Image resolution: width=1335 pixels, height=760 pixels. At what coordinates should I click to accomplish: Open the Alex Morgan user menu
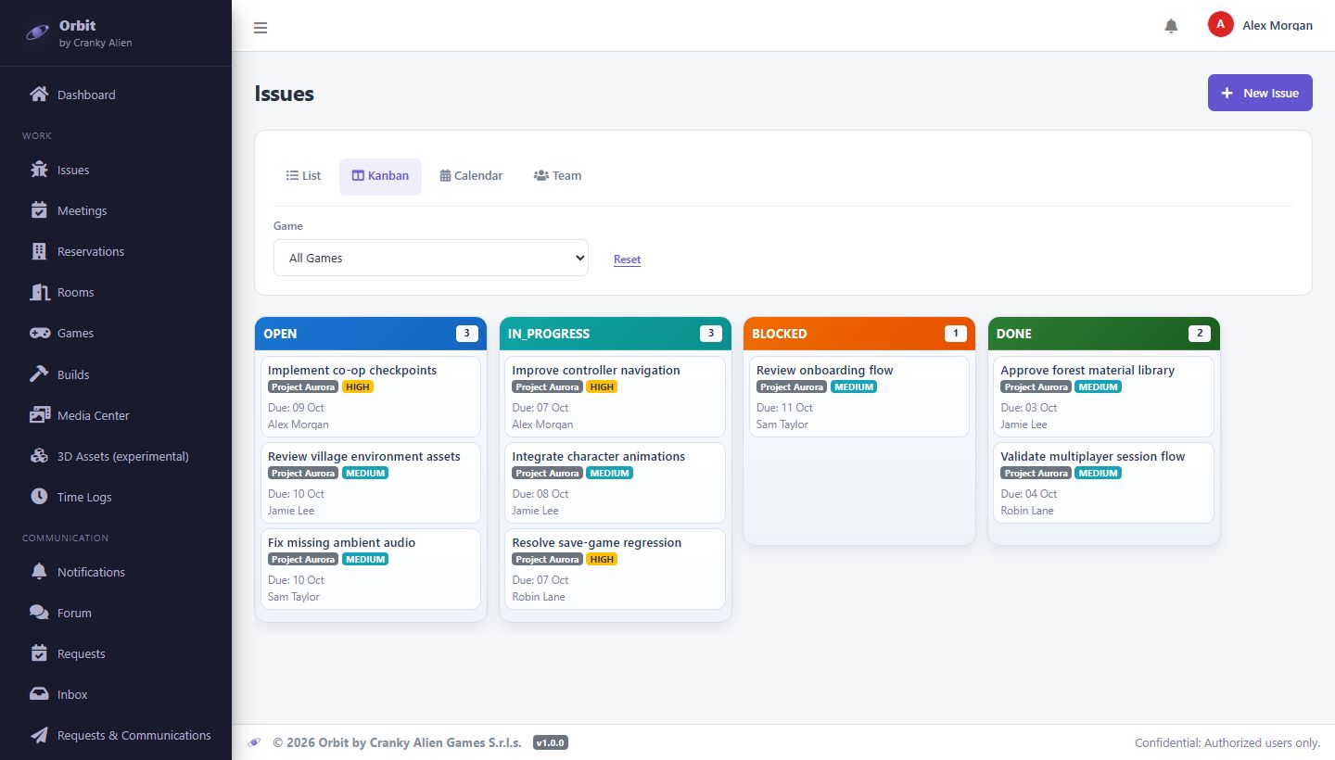click(1260, 25)
